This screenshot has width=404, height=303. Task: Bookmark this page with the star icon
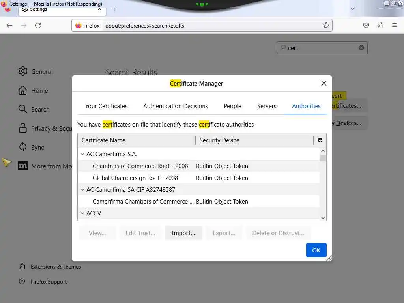point(326,25)
